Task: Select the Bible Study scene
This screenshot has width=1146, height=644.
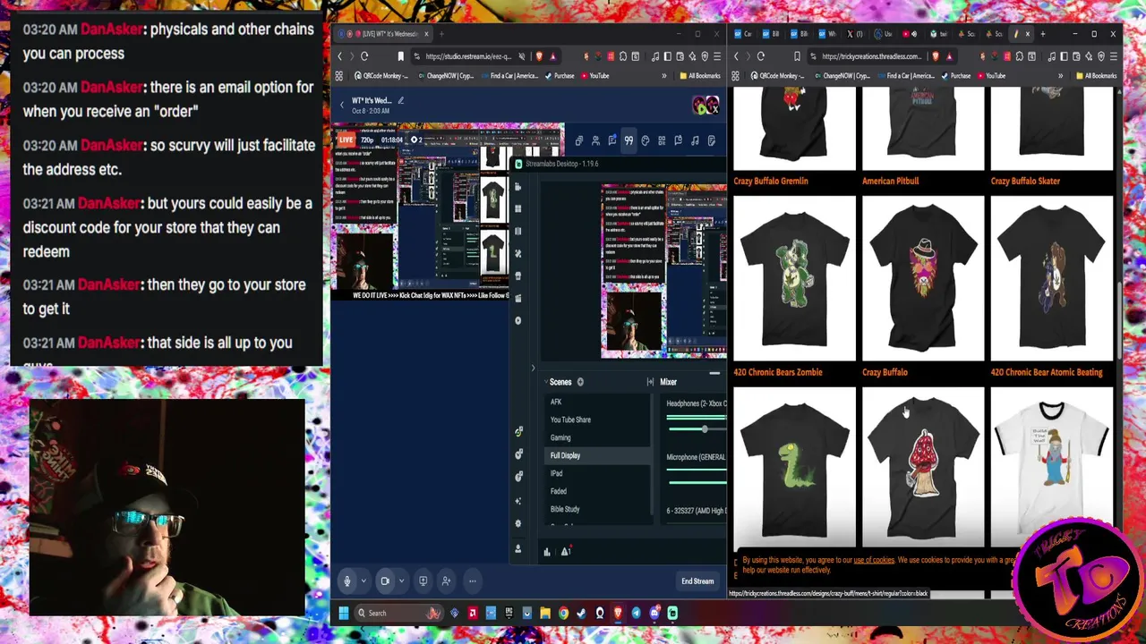Action: (598, 509)
